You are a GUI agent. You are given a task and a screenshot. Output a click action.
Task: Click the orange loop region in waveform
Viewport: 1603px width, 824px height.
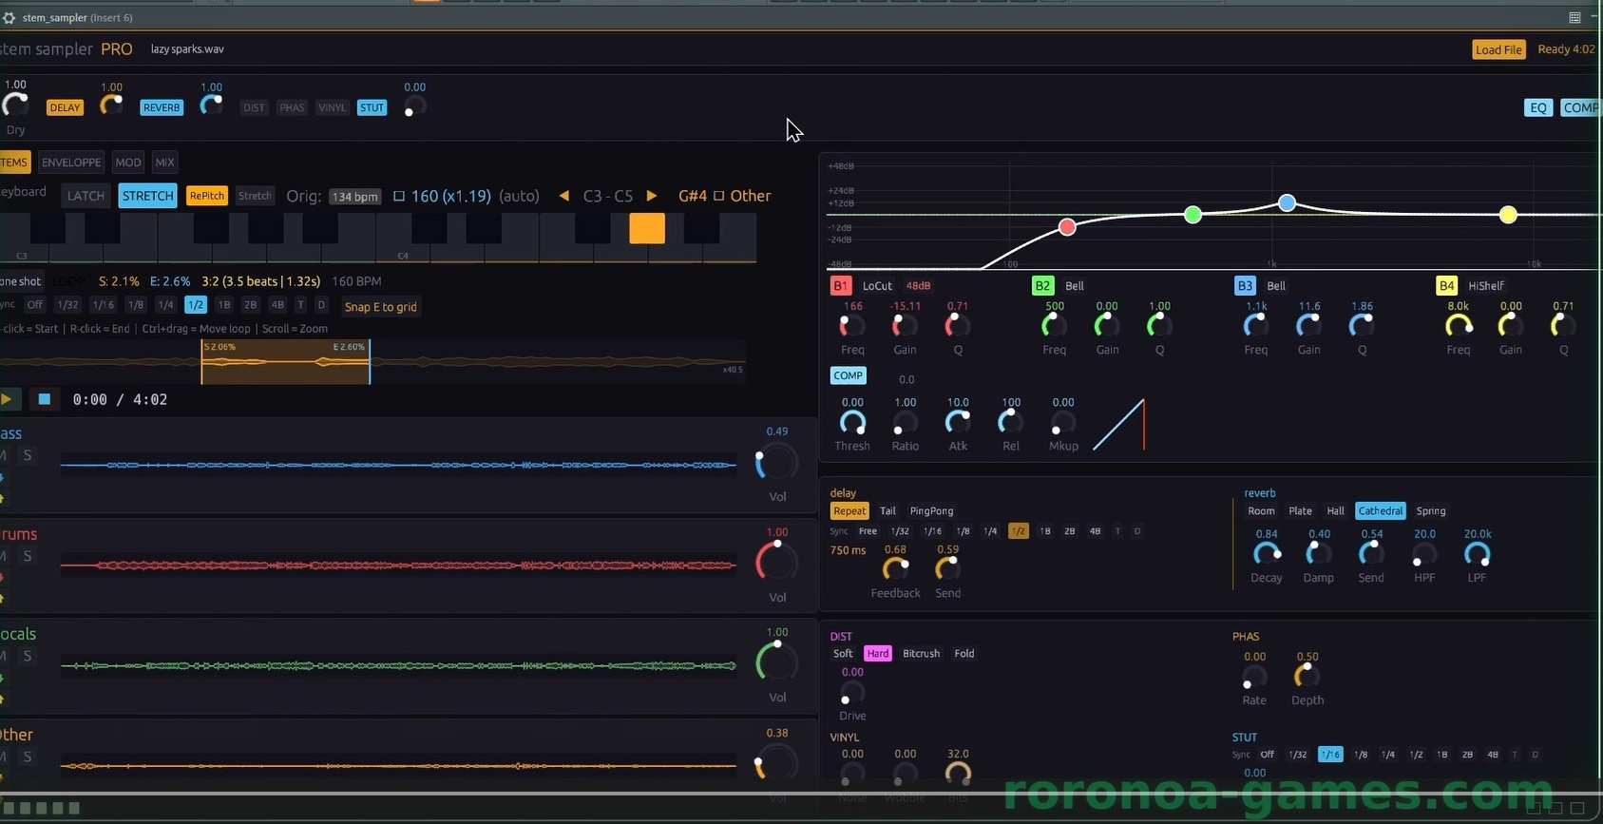pos(285,362)
